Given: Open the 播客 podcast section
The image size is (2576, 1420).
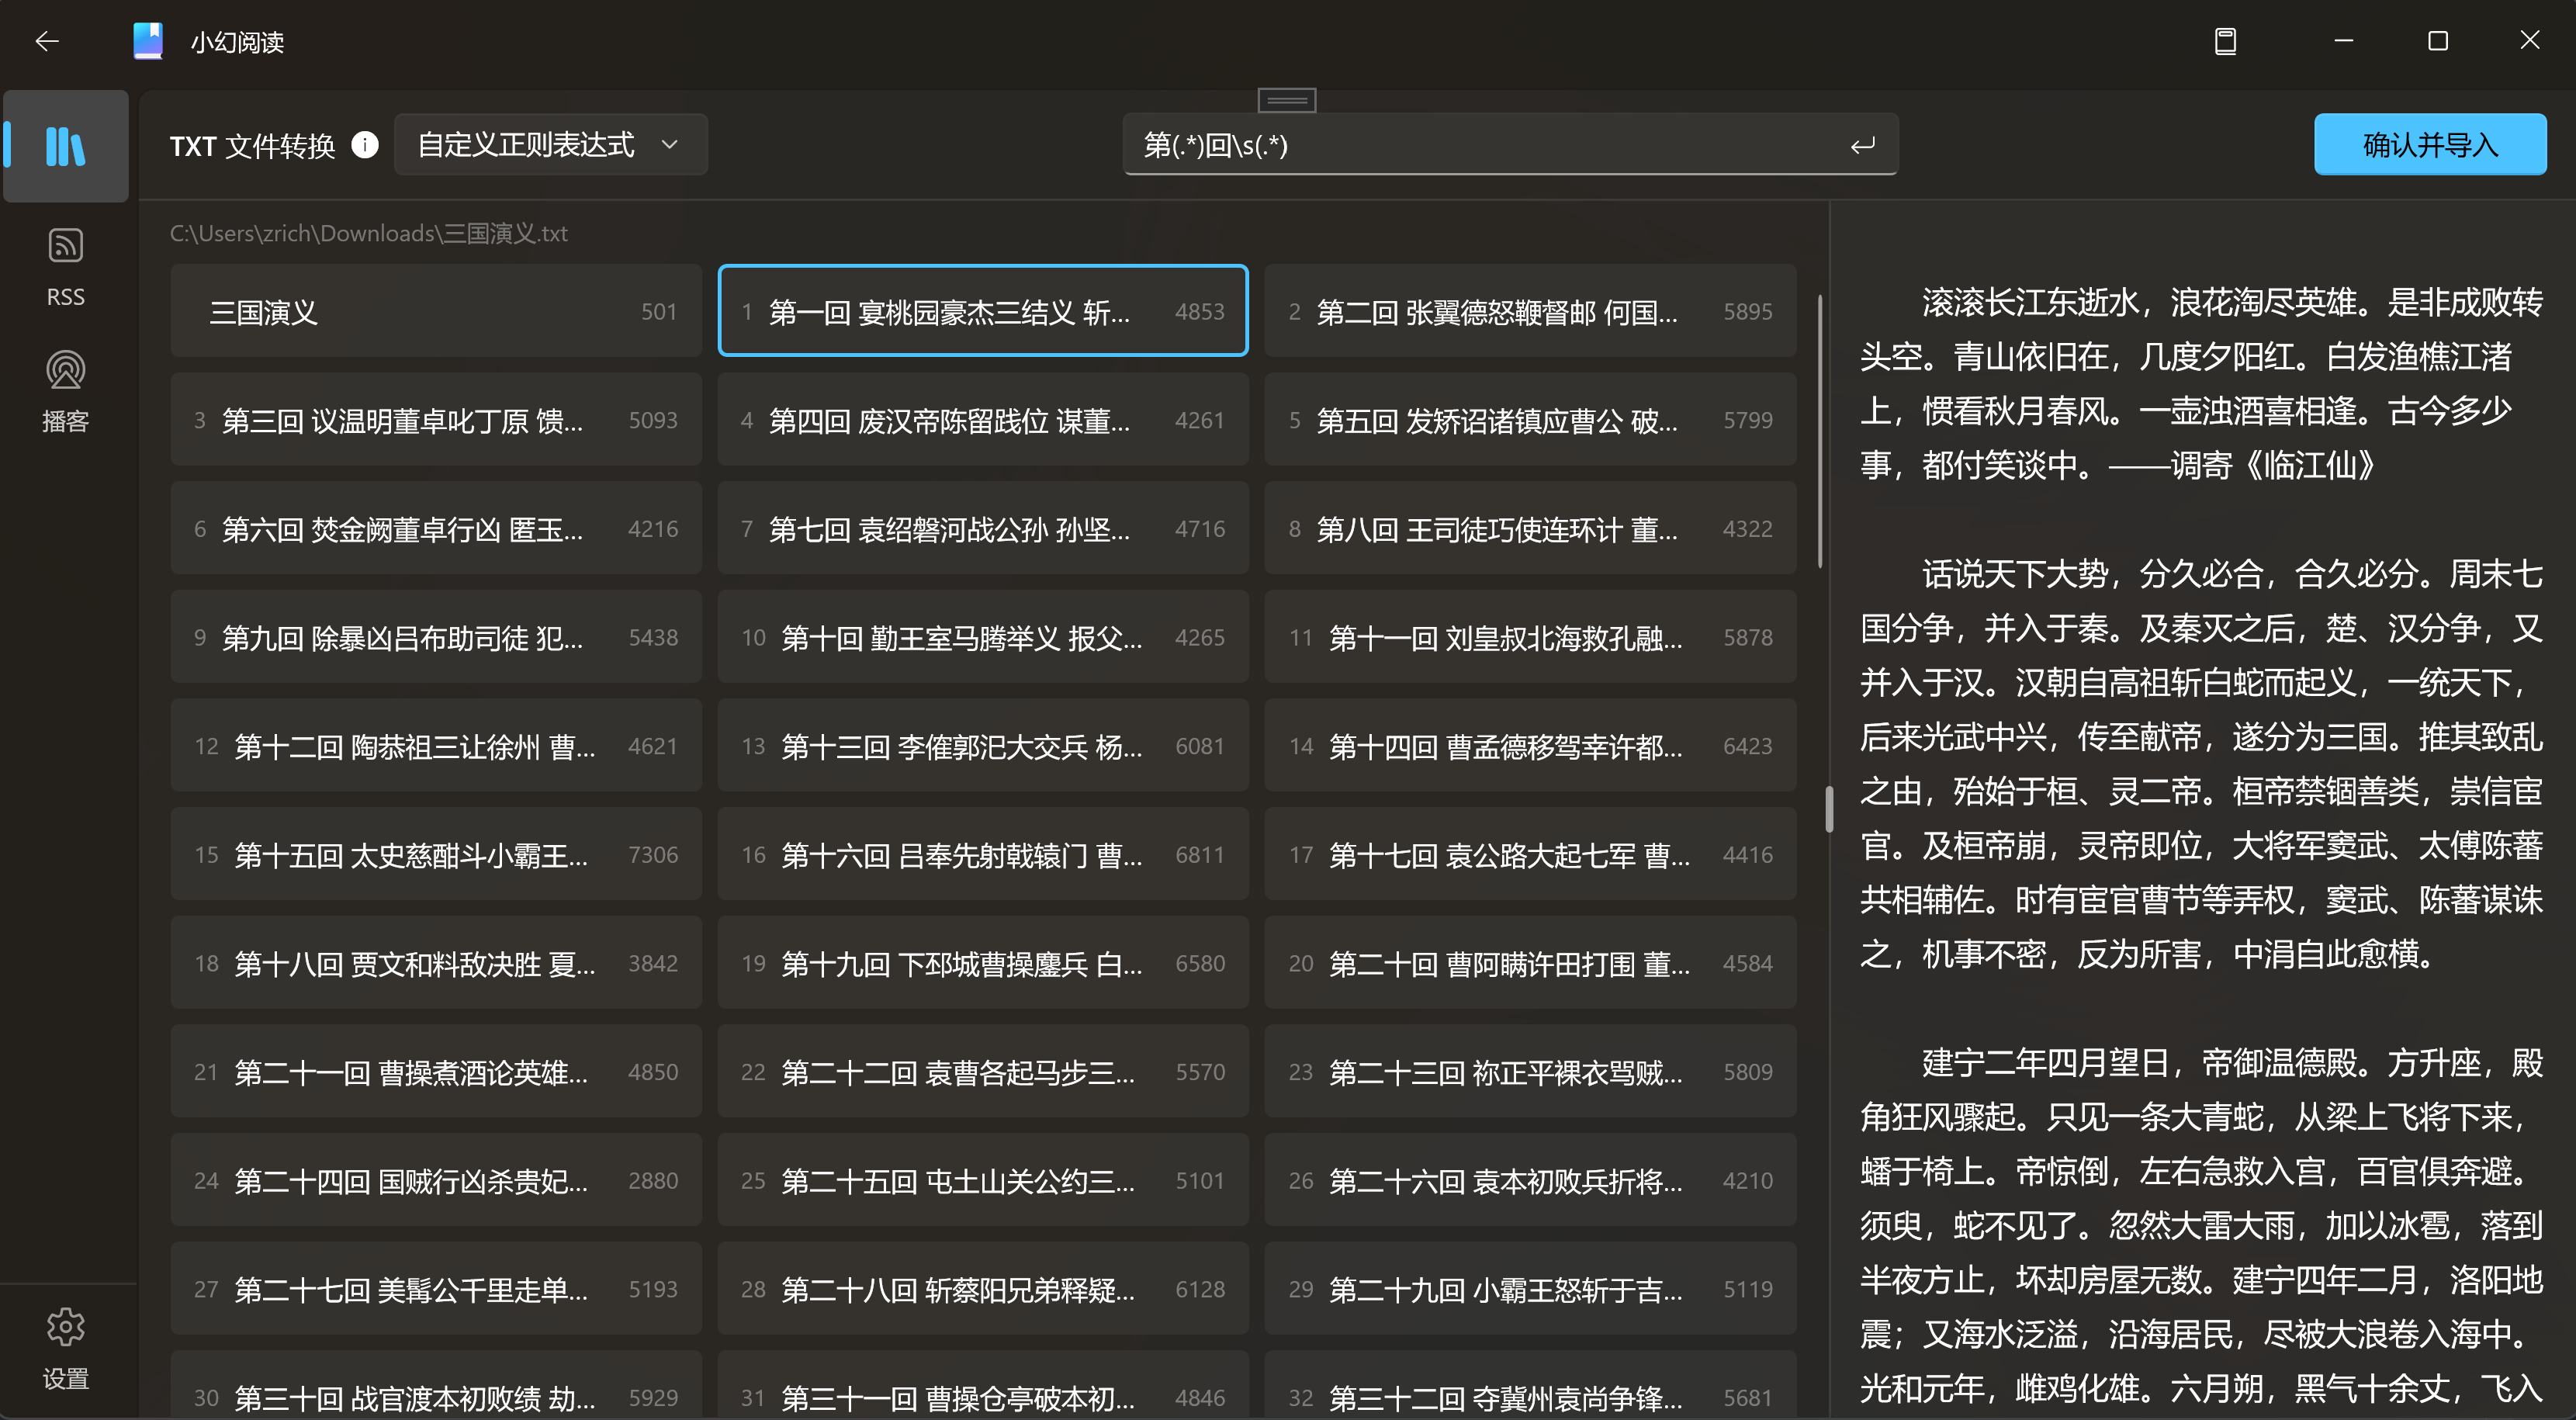Looking at the screenshot, I should click(x=66, y=391).
